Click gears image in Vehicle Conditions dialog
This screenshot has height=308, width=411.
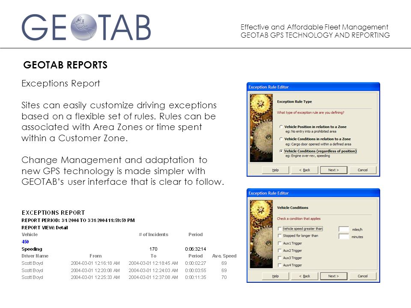[261, 234]
